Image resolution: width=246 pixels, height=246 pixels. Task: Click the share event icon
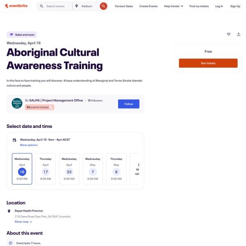(x=239, y=34)
